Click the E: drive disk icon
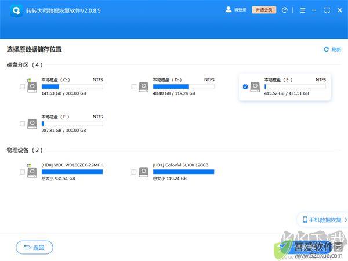 click(255, 87)
